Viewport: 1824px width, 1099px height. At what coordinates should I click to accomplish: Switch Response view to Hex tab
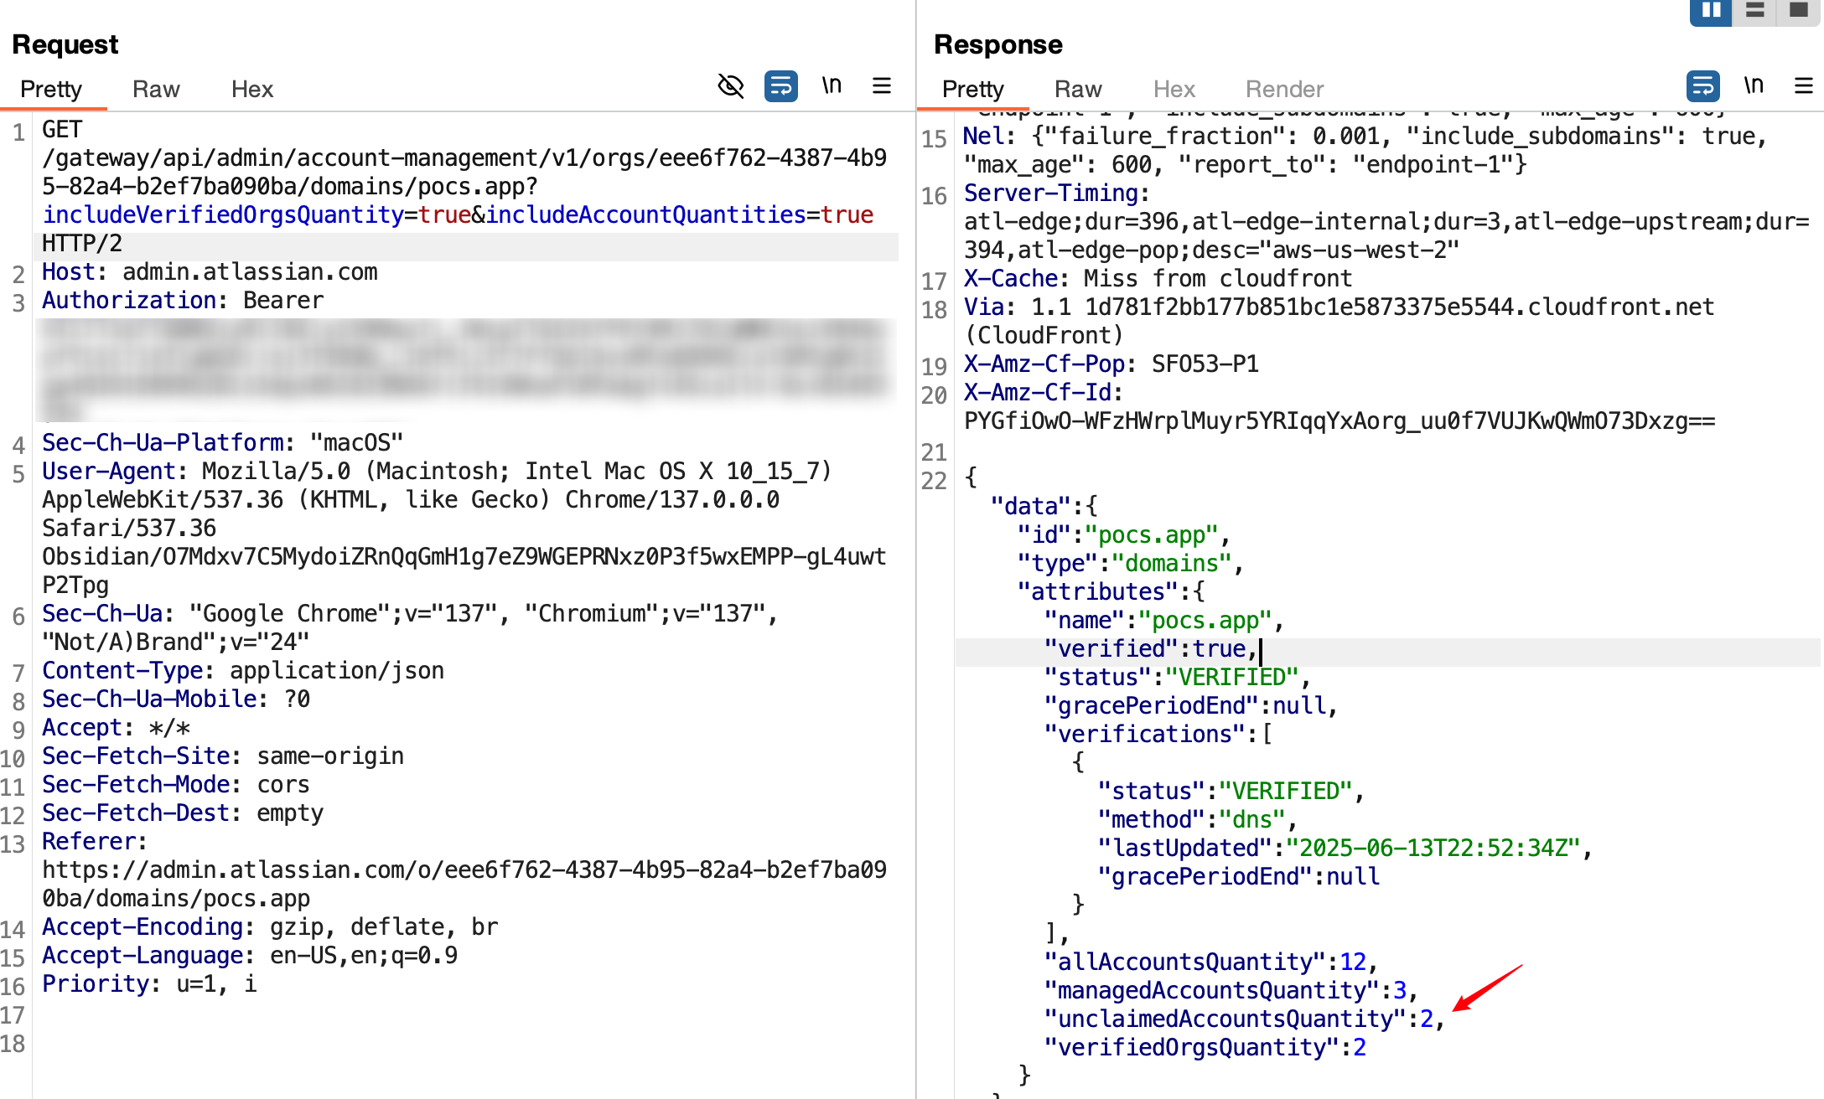click(x=1174, y=89)
